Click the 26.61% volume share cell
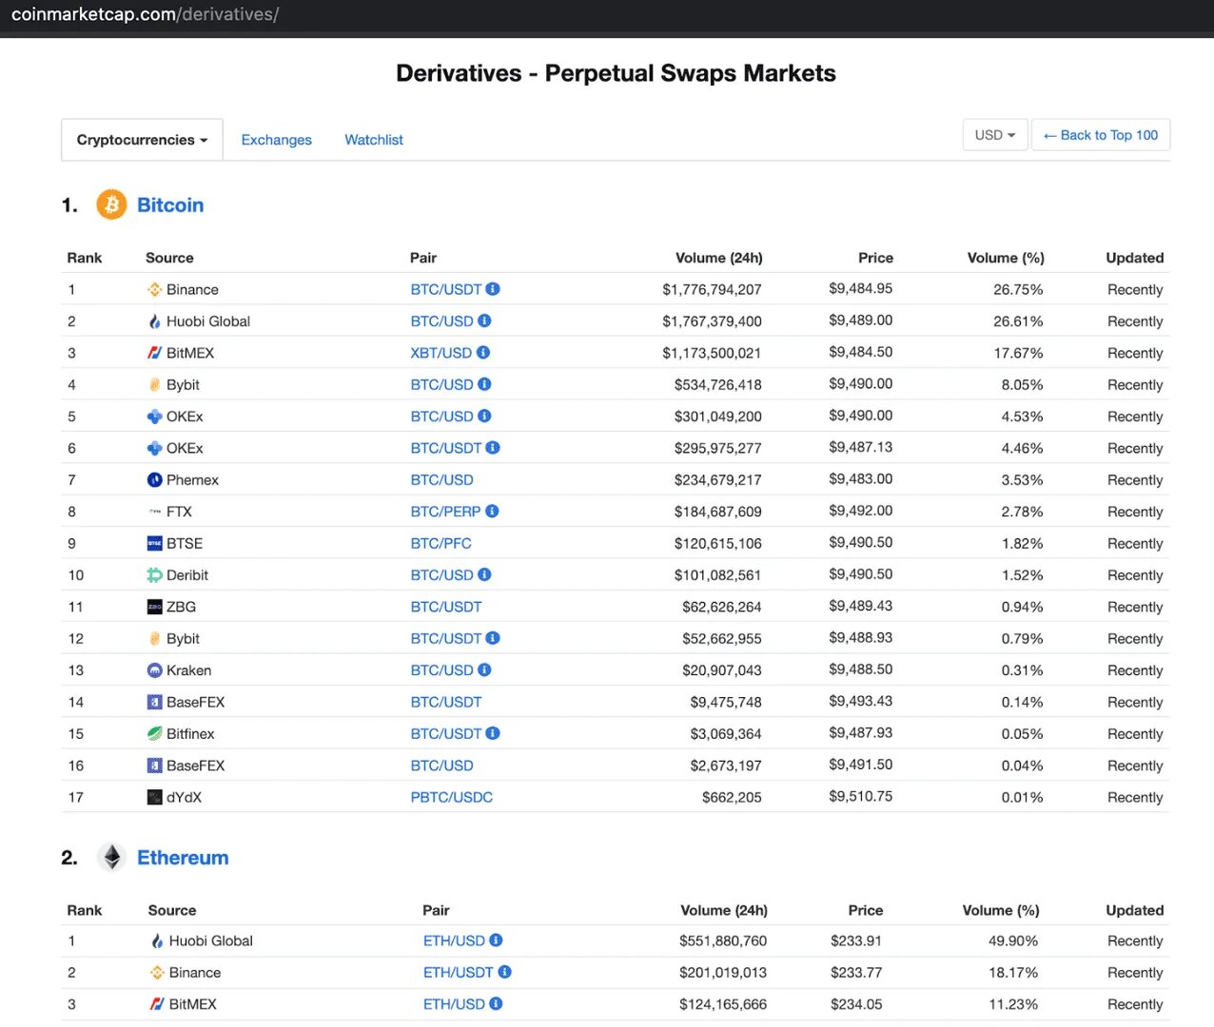Screen dimensions: 1214x1027 click(1018, 321)
